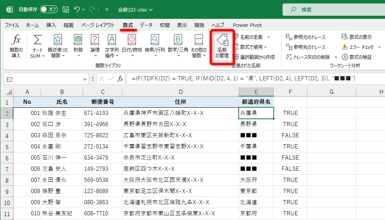Open the Name Manager (名前の管理)
The image size is (385, 220).
point(222,47)
